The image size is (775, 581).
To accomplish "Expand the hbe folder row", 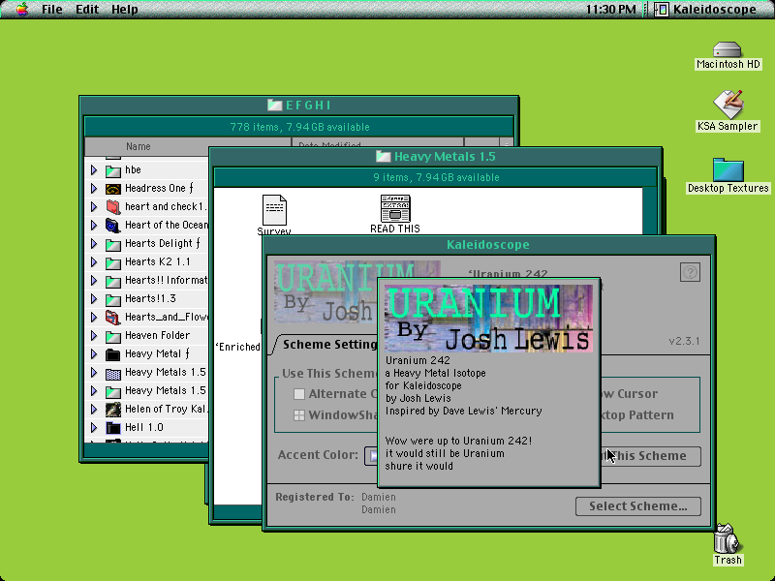I will (x=94, y=170).
